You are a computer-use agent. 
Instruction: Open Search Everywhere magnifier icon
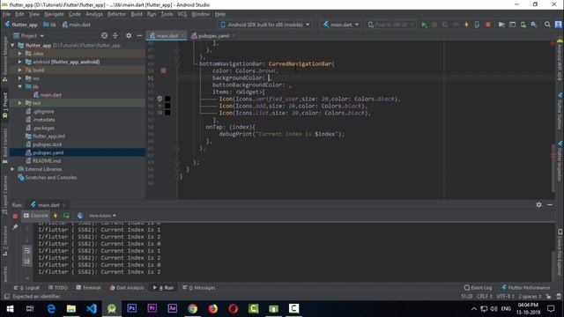pyautogui.click(x=547, y=25)
